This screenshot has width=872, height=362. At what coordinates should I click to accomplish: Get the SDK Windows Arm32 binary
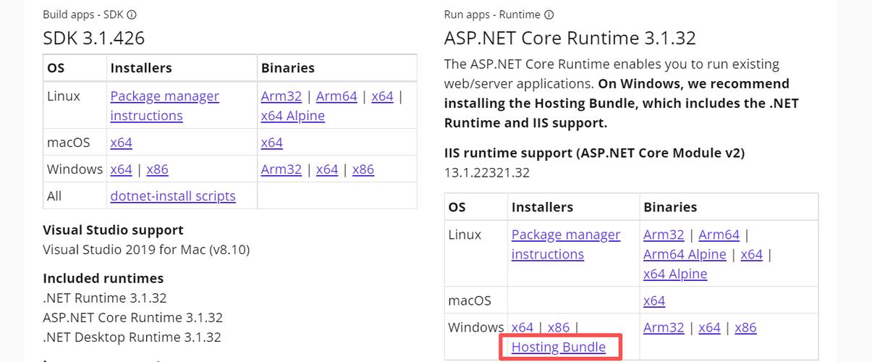coord(281,169)
